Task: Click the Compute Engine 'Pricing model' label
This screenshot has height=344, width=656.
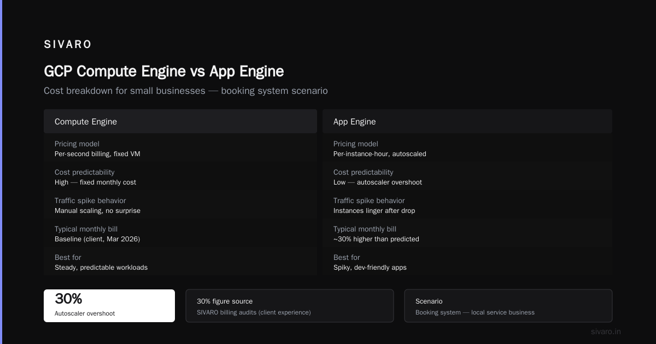Action: click(77, 144)
